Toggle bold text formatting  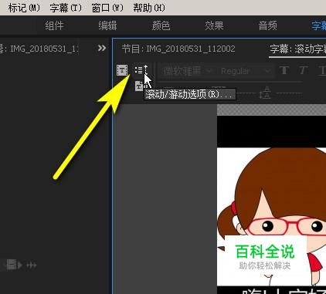click(x=284, y=70)
